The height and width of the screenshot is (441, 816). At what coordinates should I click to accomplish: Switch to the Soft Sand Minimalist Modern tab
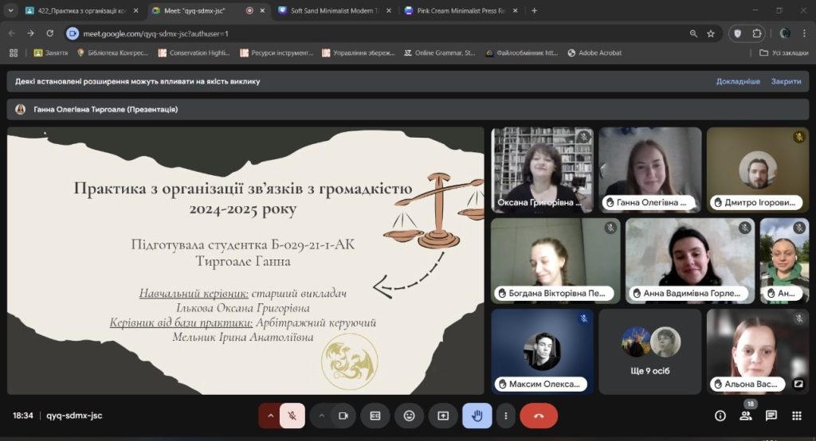point(335,10)
